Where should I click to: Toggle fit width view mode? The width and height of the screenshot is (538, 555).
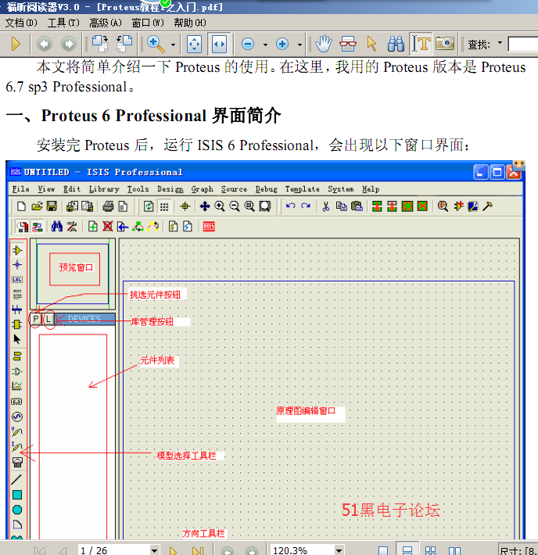pos(219,45)
